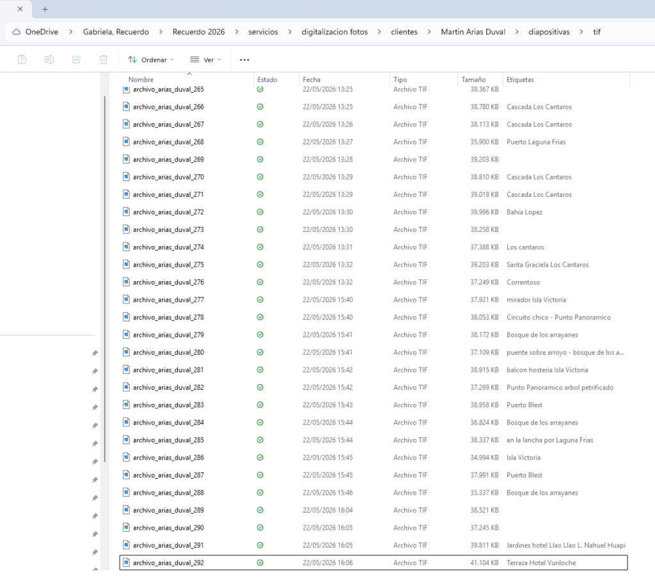Click the file icon of archivo_arias_duval_280

click(x=126, y=352)
